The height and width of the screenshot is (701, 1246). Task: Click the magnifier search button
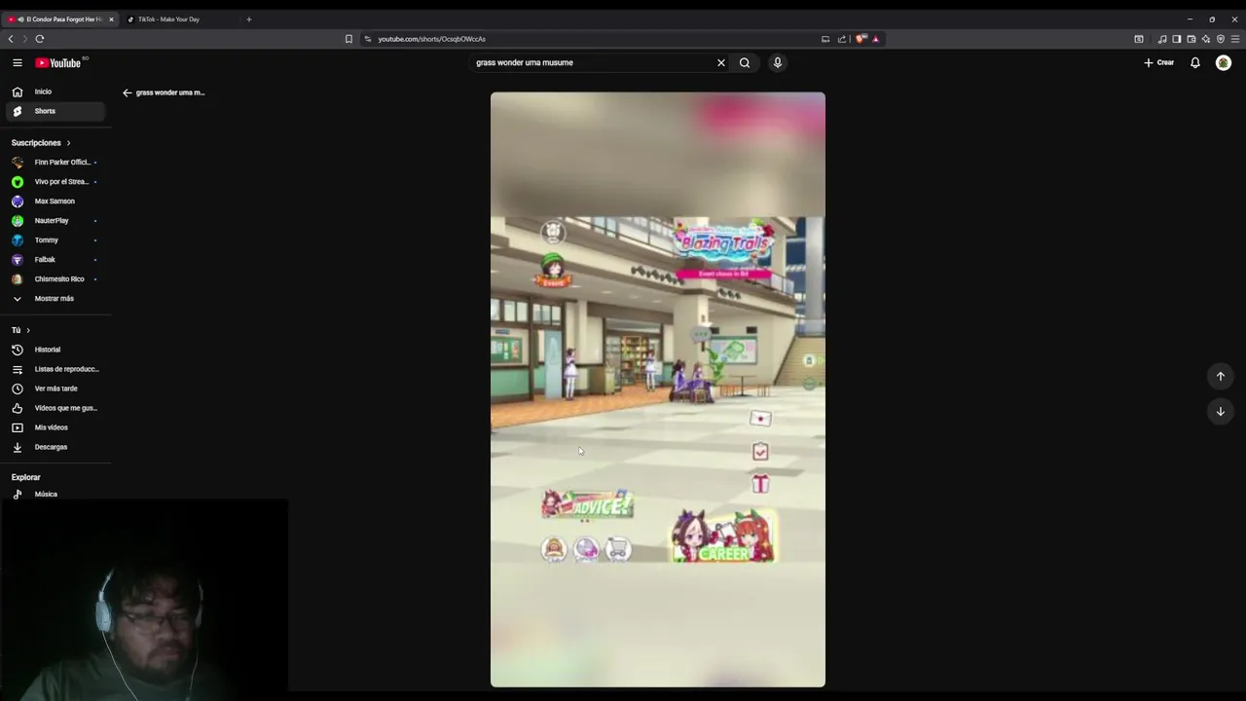(745, 62)
